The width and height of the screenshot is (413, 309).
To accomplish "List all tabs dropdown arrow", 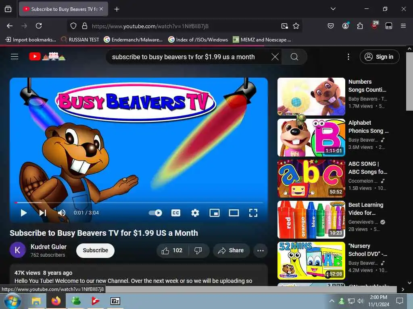I will 333,9.
